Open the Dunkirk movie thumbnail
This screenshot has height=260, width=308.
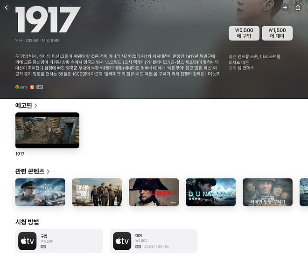pos(210,192)
